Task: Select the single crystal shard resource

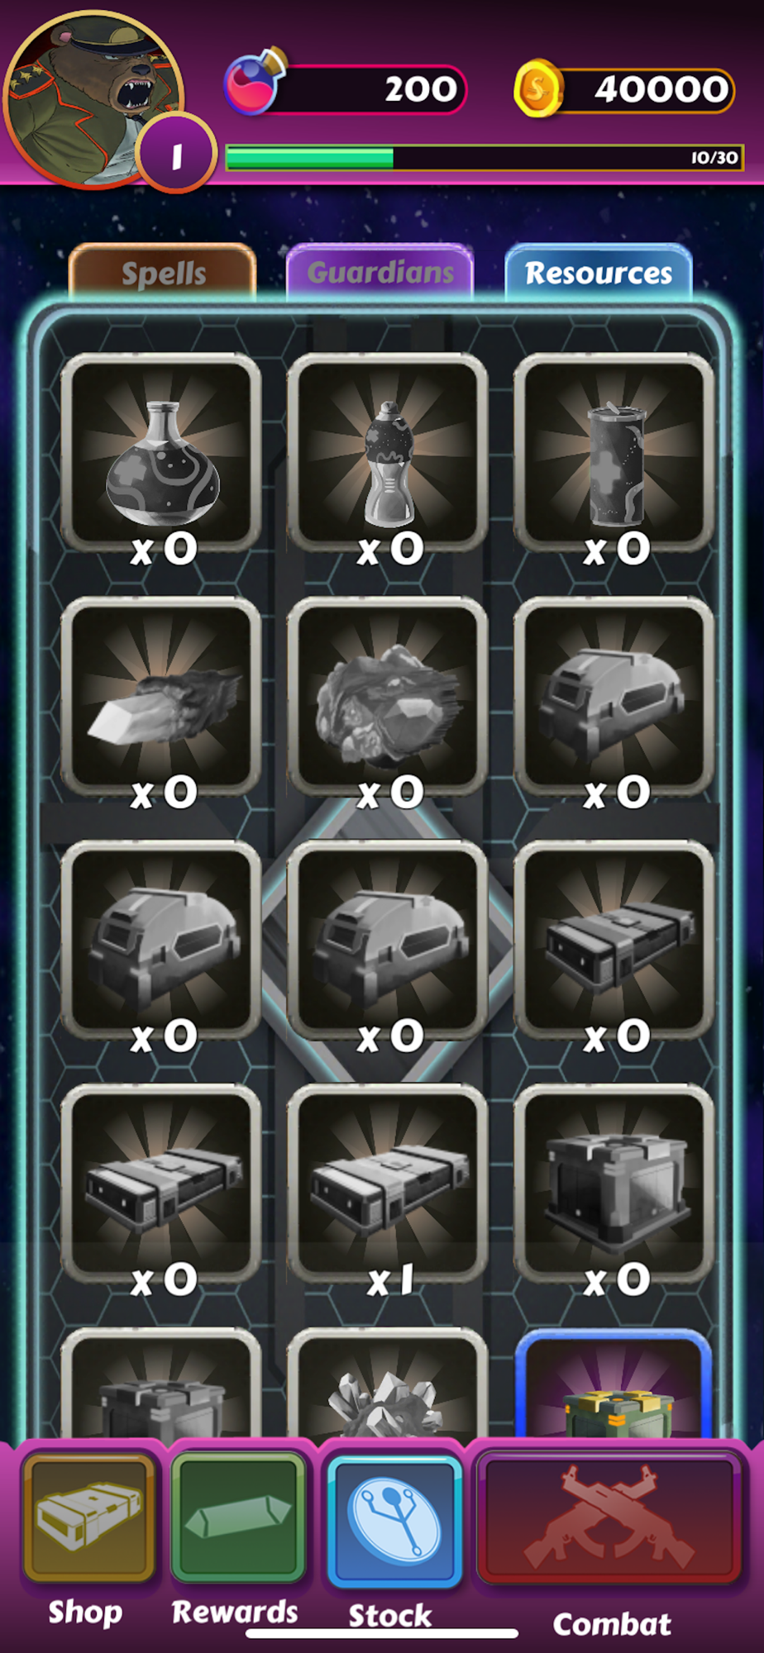Action: (161, 697)
